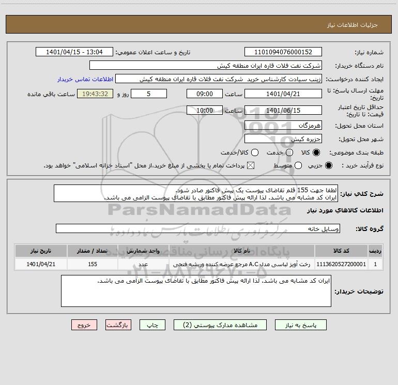The width and height of the screenshot is (398, 385).
Task: Click the goods group field وسایل خانه
Action: (198, 228)
